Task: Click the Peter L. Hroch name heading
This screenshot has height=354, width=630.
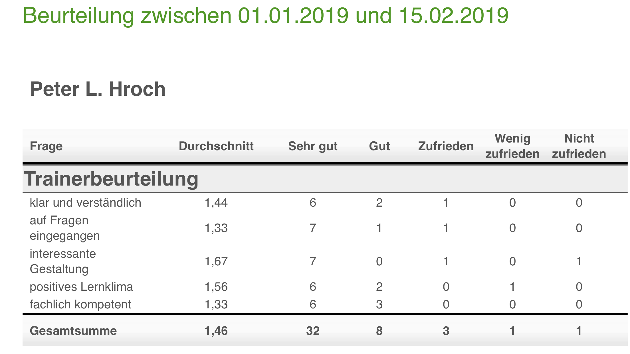Action: coord(98,89)
